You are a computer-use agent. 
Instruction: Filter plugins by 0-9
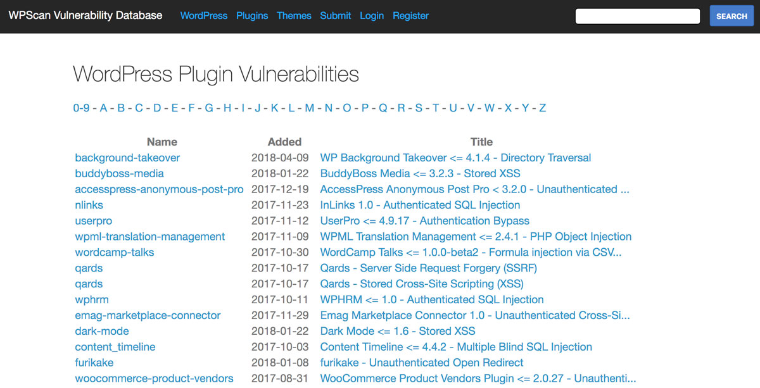click(x=81, y=108)
